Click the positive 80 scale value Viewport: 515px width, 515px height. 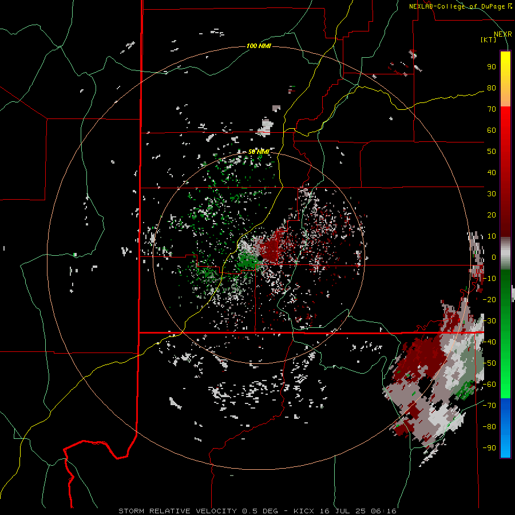click(x=492, y=88)
